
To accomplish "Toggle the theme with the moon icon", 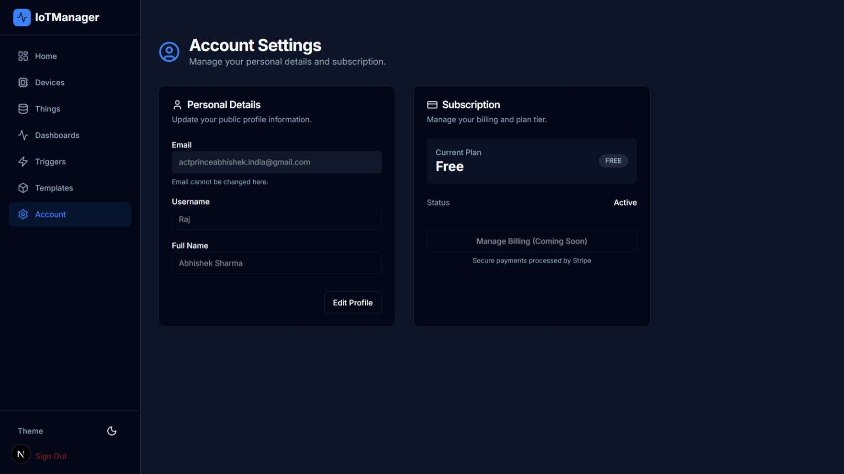I will (x=112, y=431).
